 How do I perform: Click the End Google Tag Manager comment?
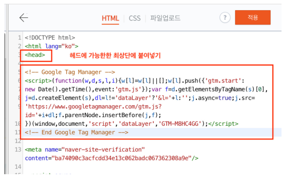[76, 132]
